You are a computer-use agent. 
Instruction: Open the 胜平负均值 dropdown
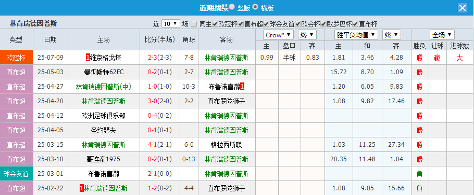(356, 35)
